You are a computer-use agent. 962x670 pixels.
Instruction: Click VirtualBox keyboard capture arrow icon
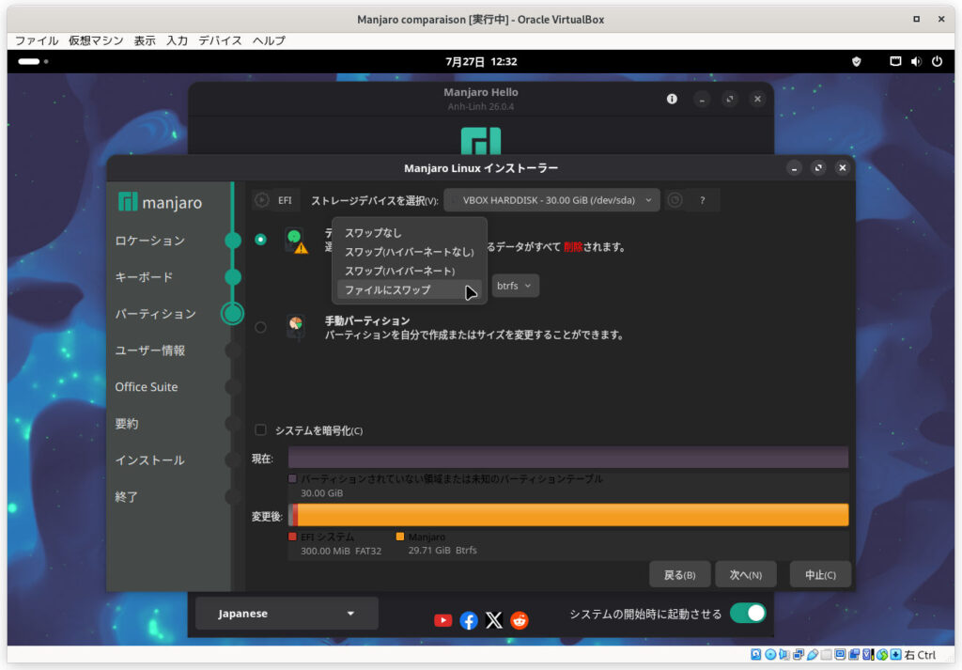coord(895,655)
